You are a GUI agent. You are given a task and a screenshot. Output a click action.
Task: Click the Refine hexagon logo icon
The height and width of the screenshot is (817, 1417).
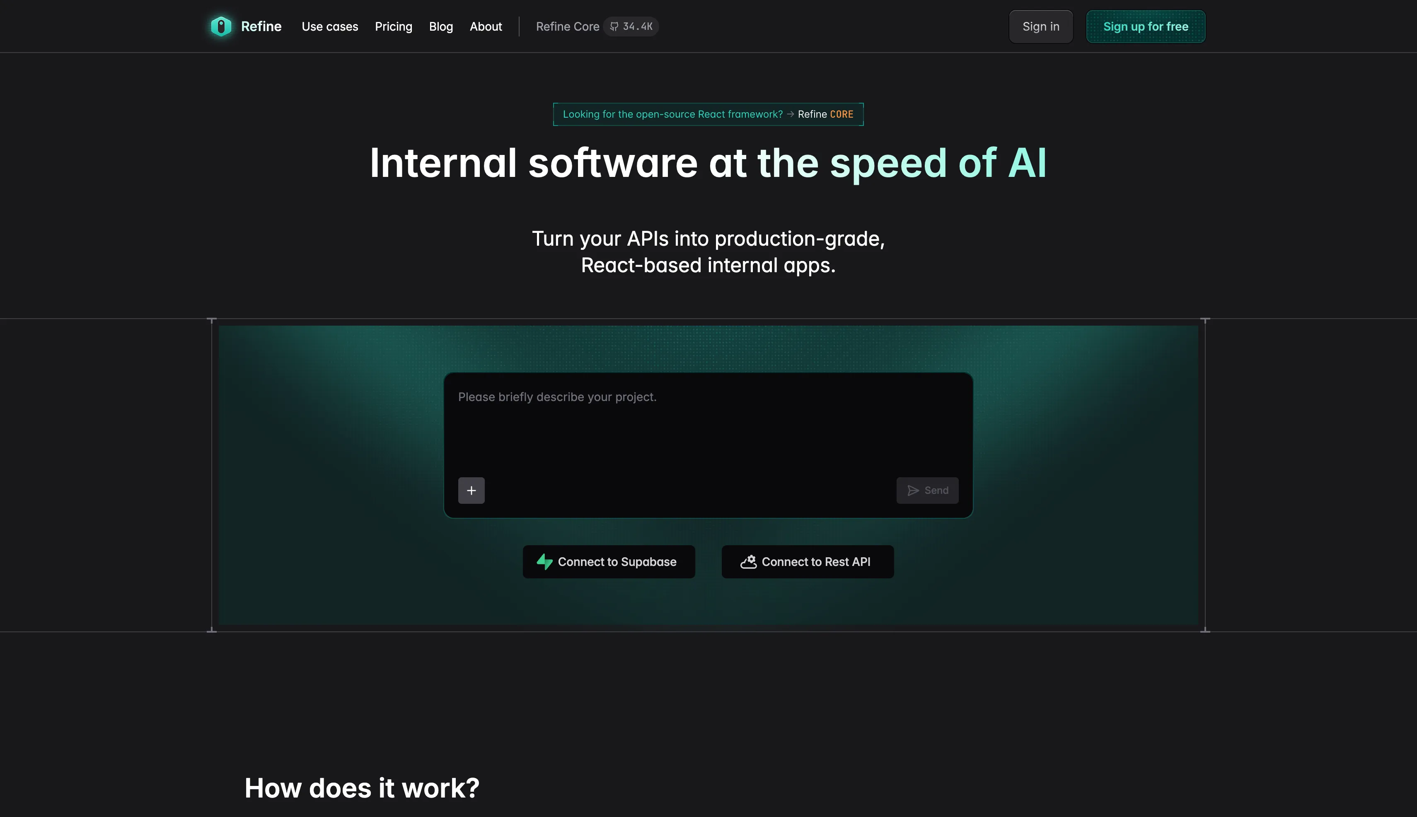[x=220, y=27]
